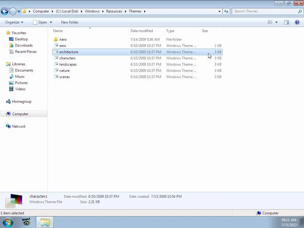Image resolution: width=304 pixels, height=228 pixels.
Task: Select Favorites in navigation pane
Action: [19, 33]
